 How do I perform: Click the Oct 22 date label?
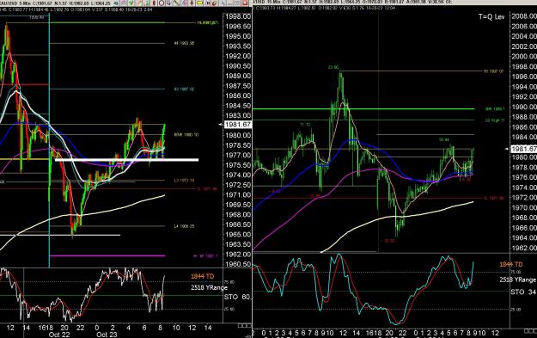click(59, 335)
